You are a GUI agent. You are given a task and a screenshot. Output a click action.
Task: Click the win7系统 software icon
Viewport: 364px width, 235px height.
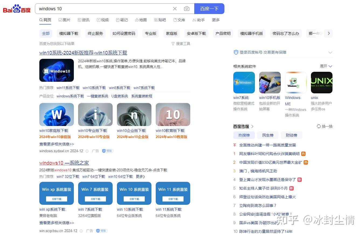(244, 83)
